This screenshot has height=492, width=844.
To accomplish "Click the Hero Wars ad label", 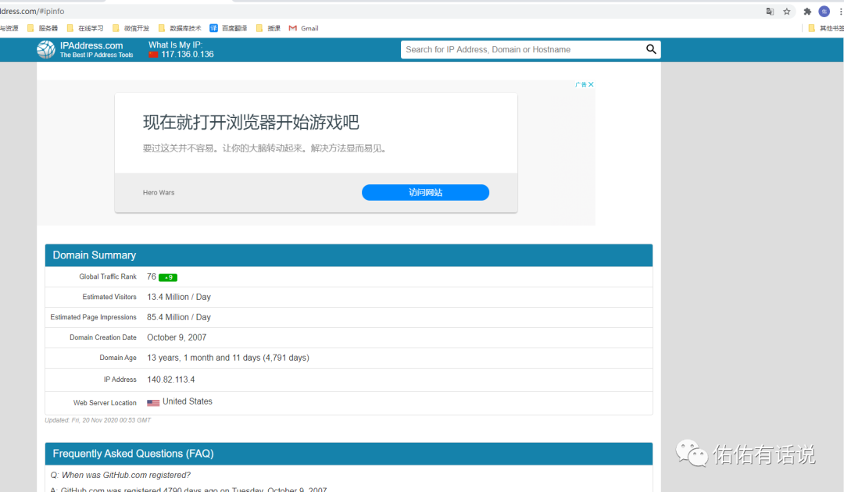I will pos(159,192).
